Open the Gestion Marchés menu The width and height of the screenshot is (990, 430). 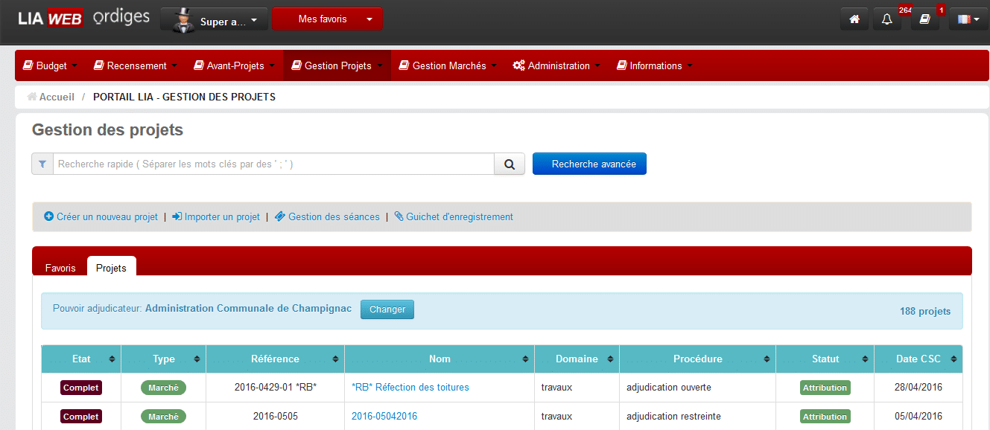coord(448,65)
